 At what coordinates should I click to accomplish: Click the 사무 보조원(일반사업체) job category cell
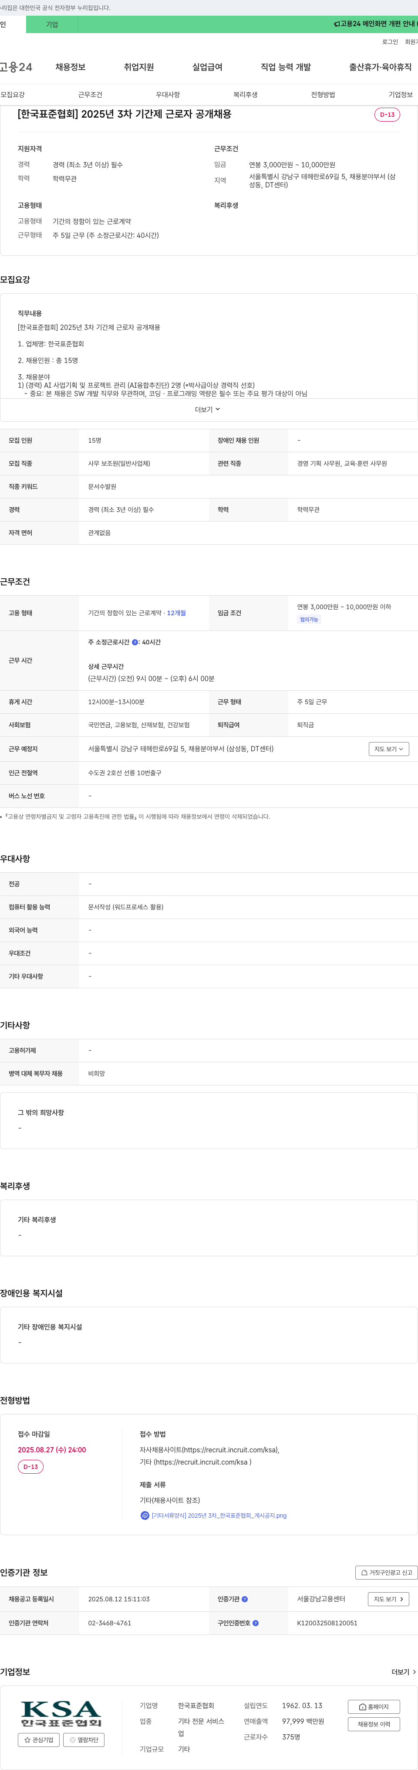tap(119, 464)
